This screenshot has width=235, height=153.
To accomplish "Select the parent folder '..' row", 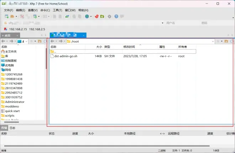I will pyautogui.click(x=123, y=52).
